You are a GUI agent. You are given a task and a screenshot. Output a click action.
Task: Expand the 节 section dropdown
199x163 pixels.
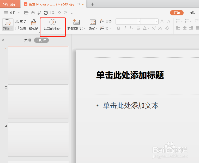tap(110, 28)
